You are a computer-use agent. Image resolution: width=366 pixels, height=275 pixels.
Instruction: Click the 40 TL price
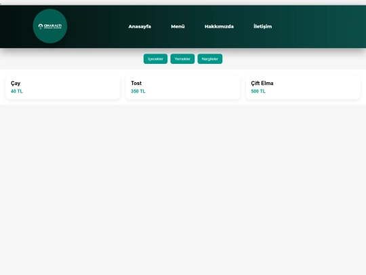17,91
